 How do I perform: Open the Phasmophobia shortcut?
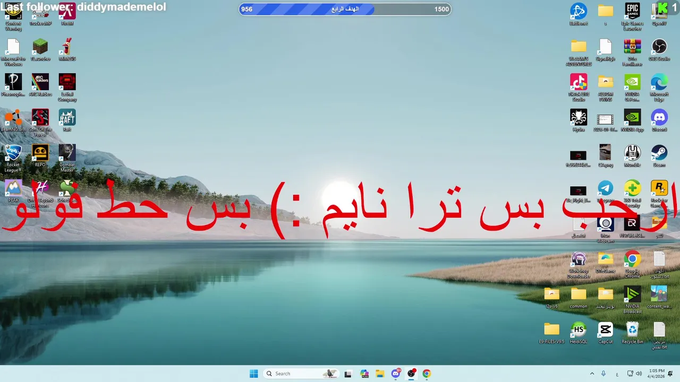(13, 85)
